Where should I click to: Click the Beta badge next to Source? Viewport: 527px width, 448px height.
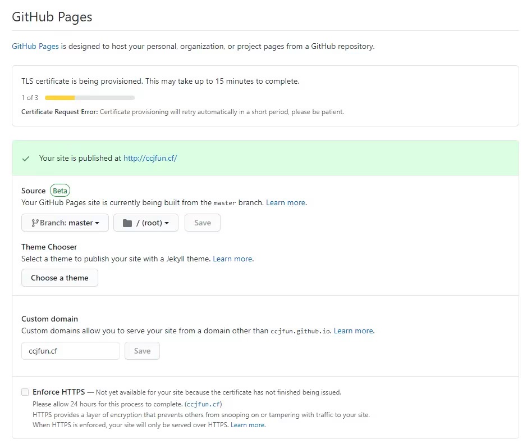60,191
